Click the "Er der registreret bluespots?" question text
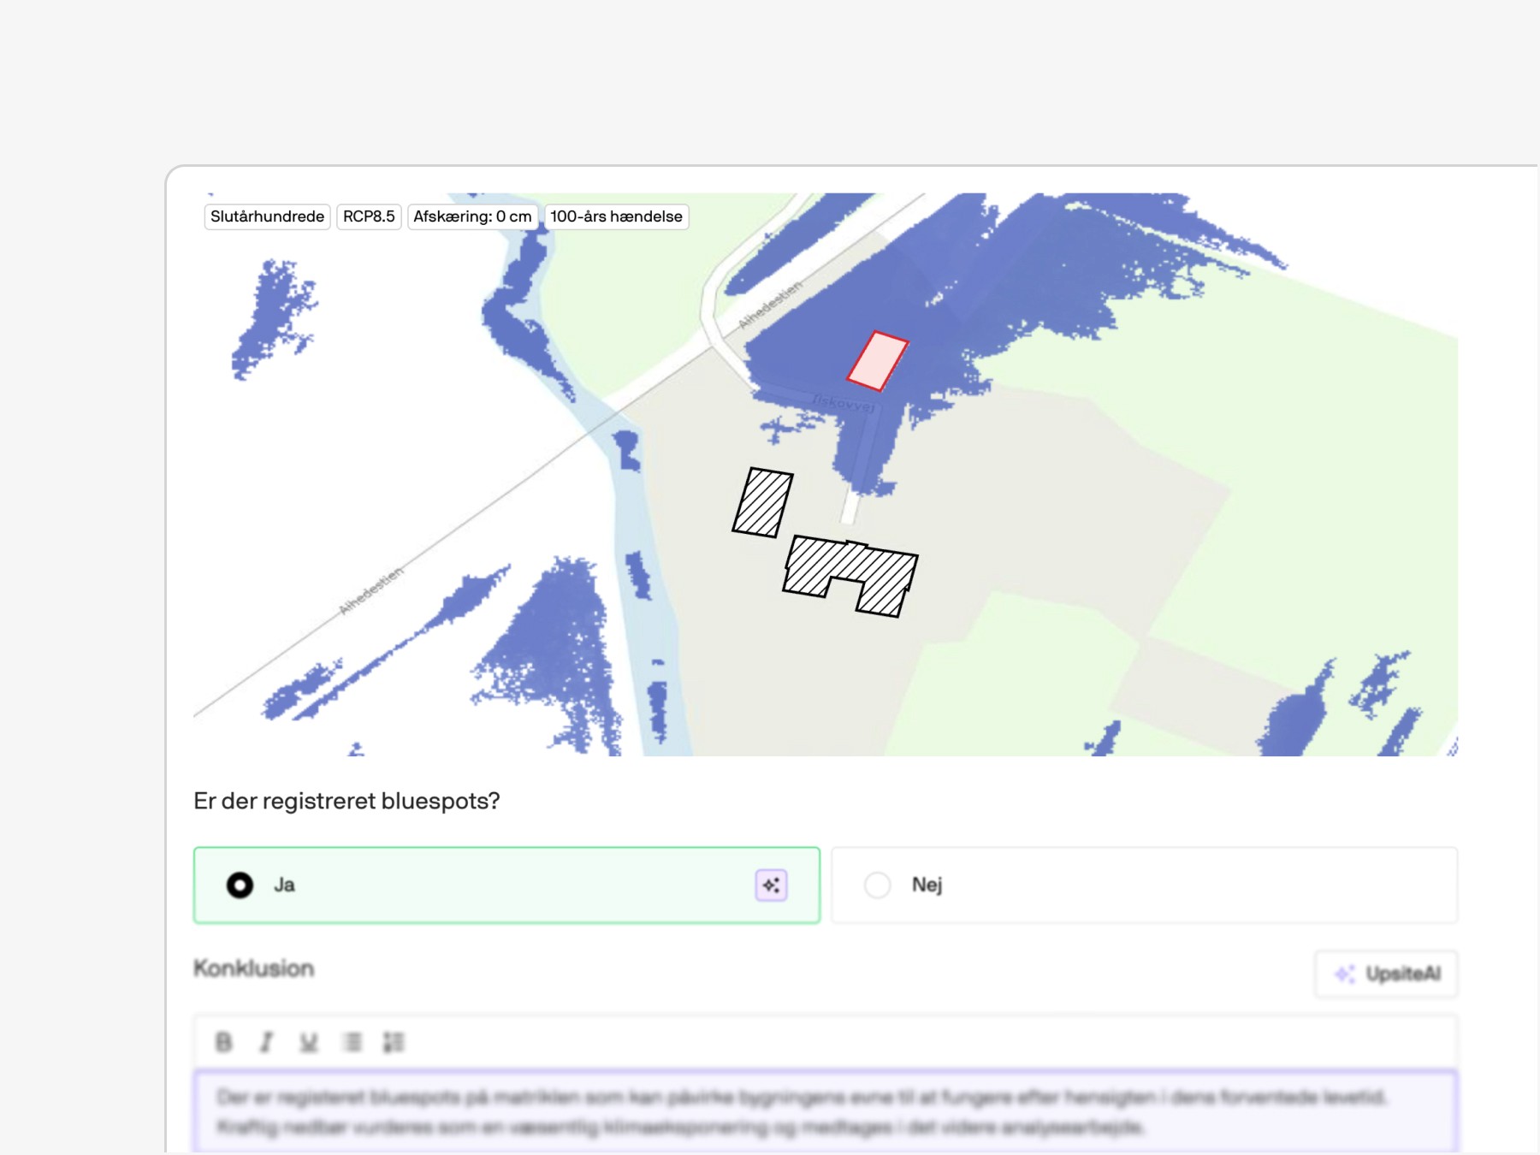Viewport: 1540px width, 1155px height. 346,801
